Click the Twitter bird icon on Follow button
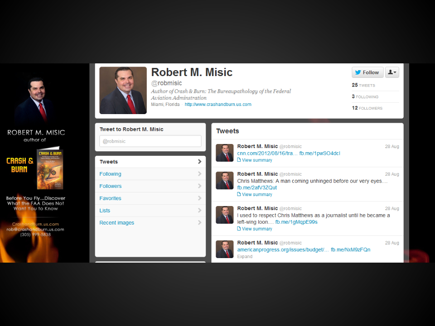The image size is (435, 326). [358, 72]
